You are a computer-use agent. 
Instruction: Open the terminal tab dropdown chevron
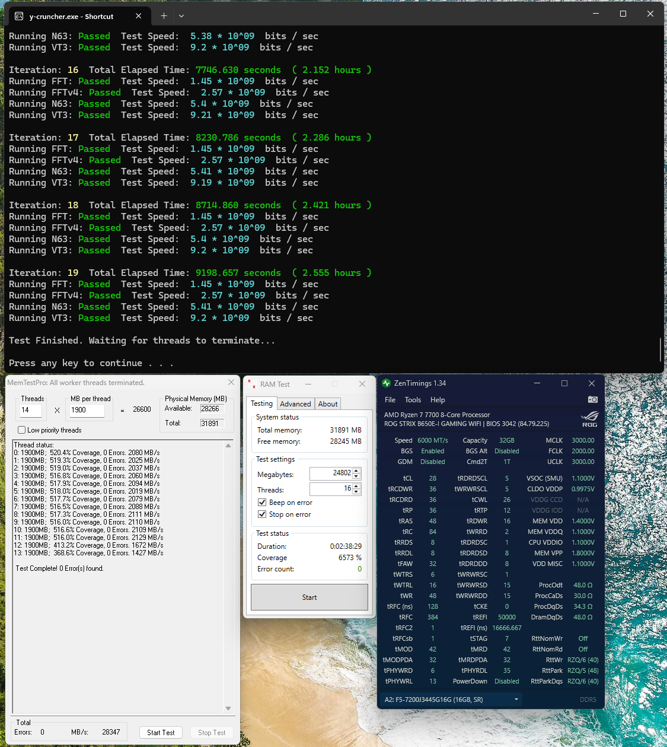tap(181, 16)
